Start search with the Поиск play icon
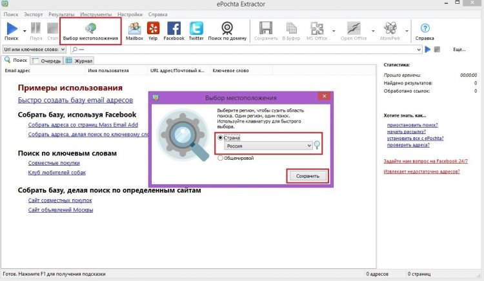The width and height of the screenshot is (484, 281). 12,28
